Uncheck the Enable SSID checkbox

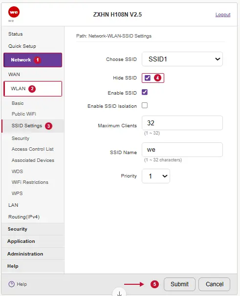point(145,92)
